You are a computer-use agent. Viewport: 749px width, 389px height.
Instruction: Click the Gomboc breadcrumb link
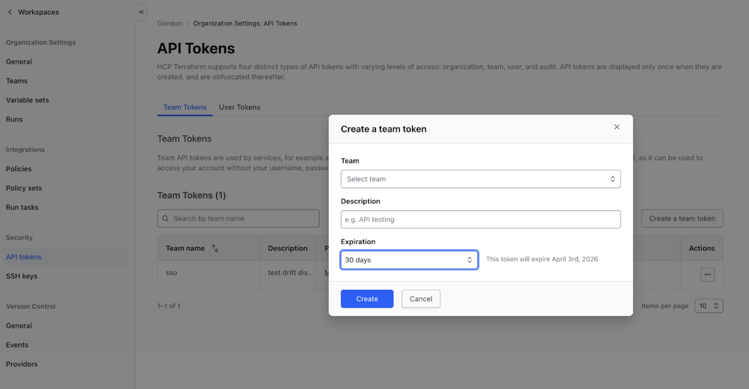(170, 24)
